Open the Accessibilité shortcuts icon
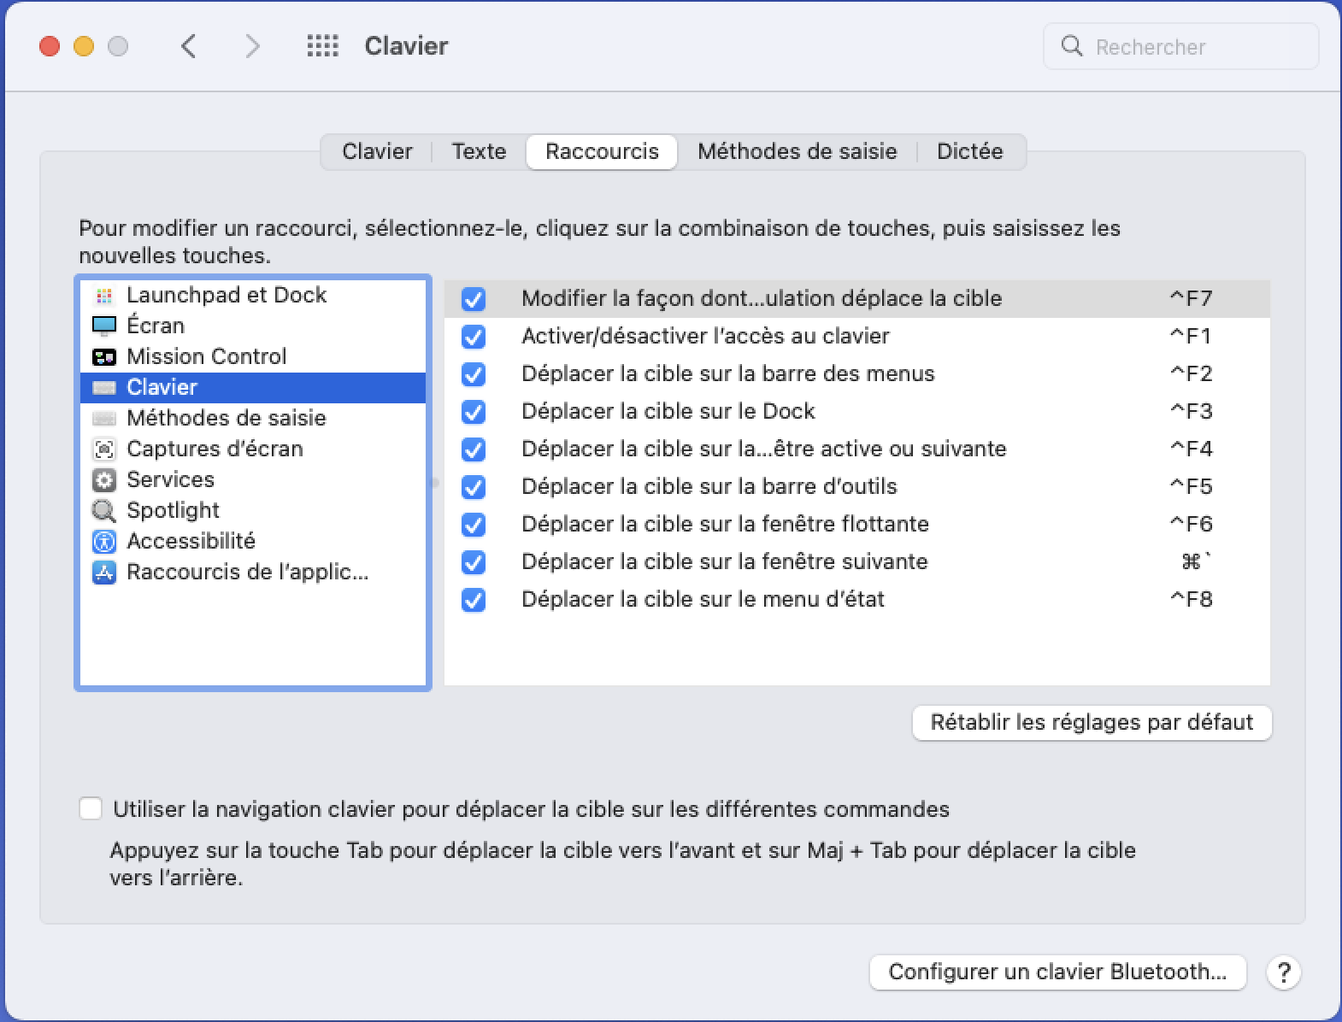The width and height of the screenshot is (1342, 1022). coord(104,541)
